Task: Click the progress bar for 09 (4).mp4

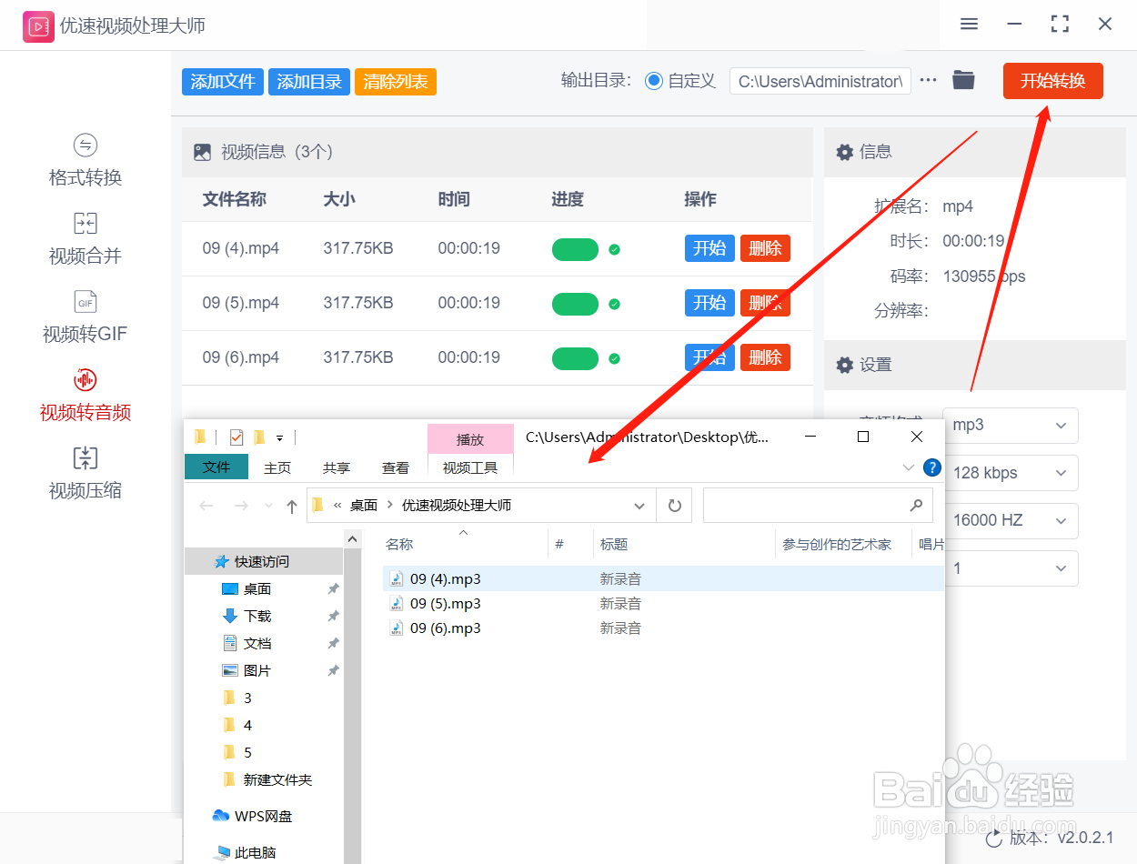Action: (x=575, y=249)
